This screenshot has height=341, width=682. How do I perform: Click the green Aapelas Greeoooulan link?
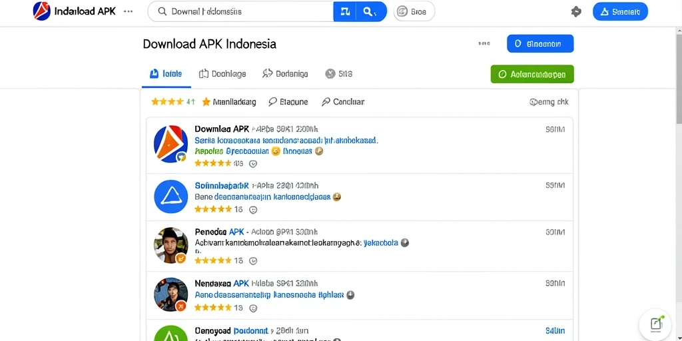[231, 151]
